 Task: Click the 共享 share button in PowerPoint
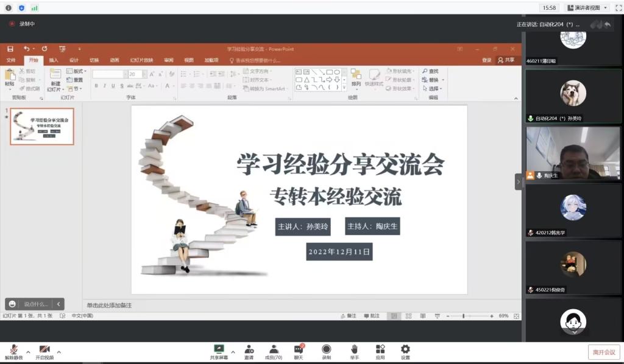506,60
